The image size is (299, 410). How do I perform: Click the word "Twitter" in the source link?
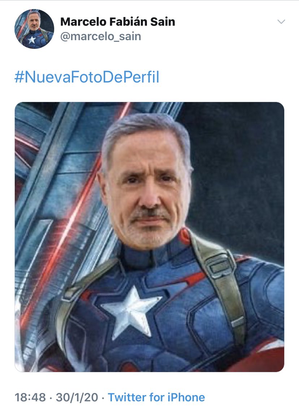[x=127, y=397]
